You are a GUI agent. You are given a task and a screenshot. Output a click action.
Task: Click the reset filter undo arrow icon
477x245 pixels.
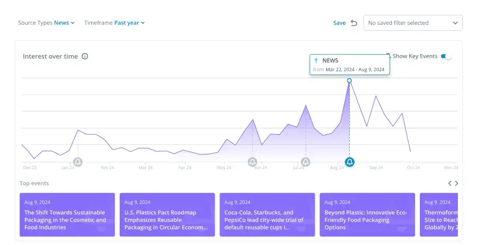coord(354,23)
